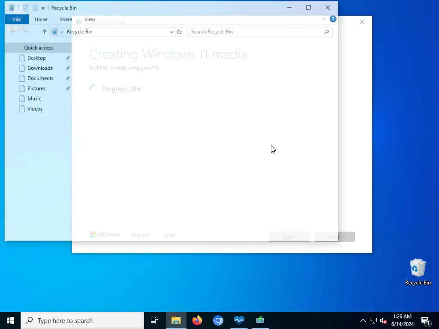The height and width of the screenshot is (329, 439).
Task: Minimize the Recycle Bin window
Action: click(x=289, y=8)
